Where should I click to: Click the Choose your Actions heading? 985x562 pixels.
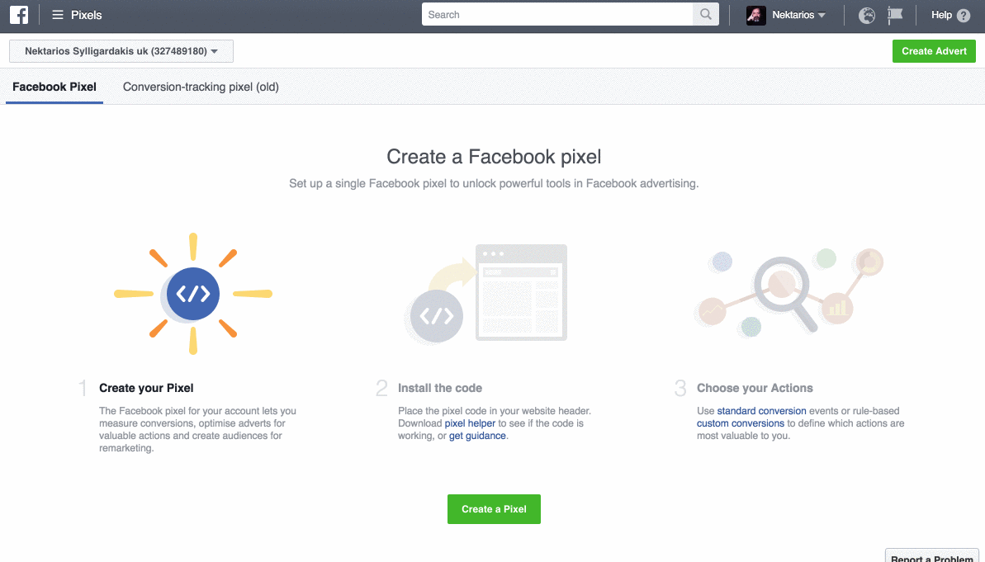pos(755,388)
